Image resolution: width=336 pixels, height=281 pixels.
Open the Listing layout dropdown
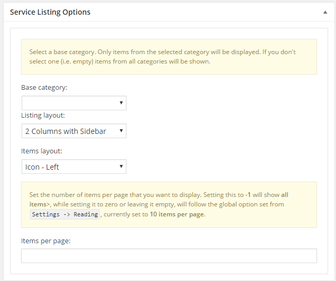pos(74,131)
